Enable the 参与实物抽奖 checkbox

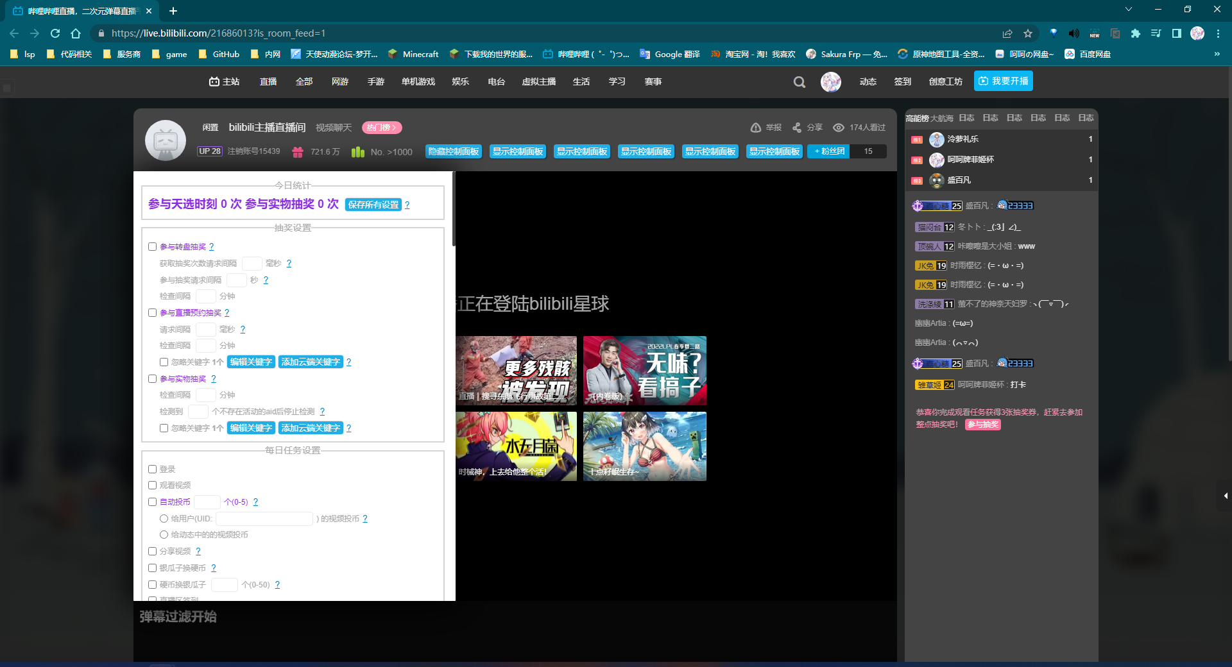point(153,378)
